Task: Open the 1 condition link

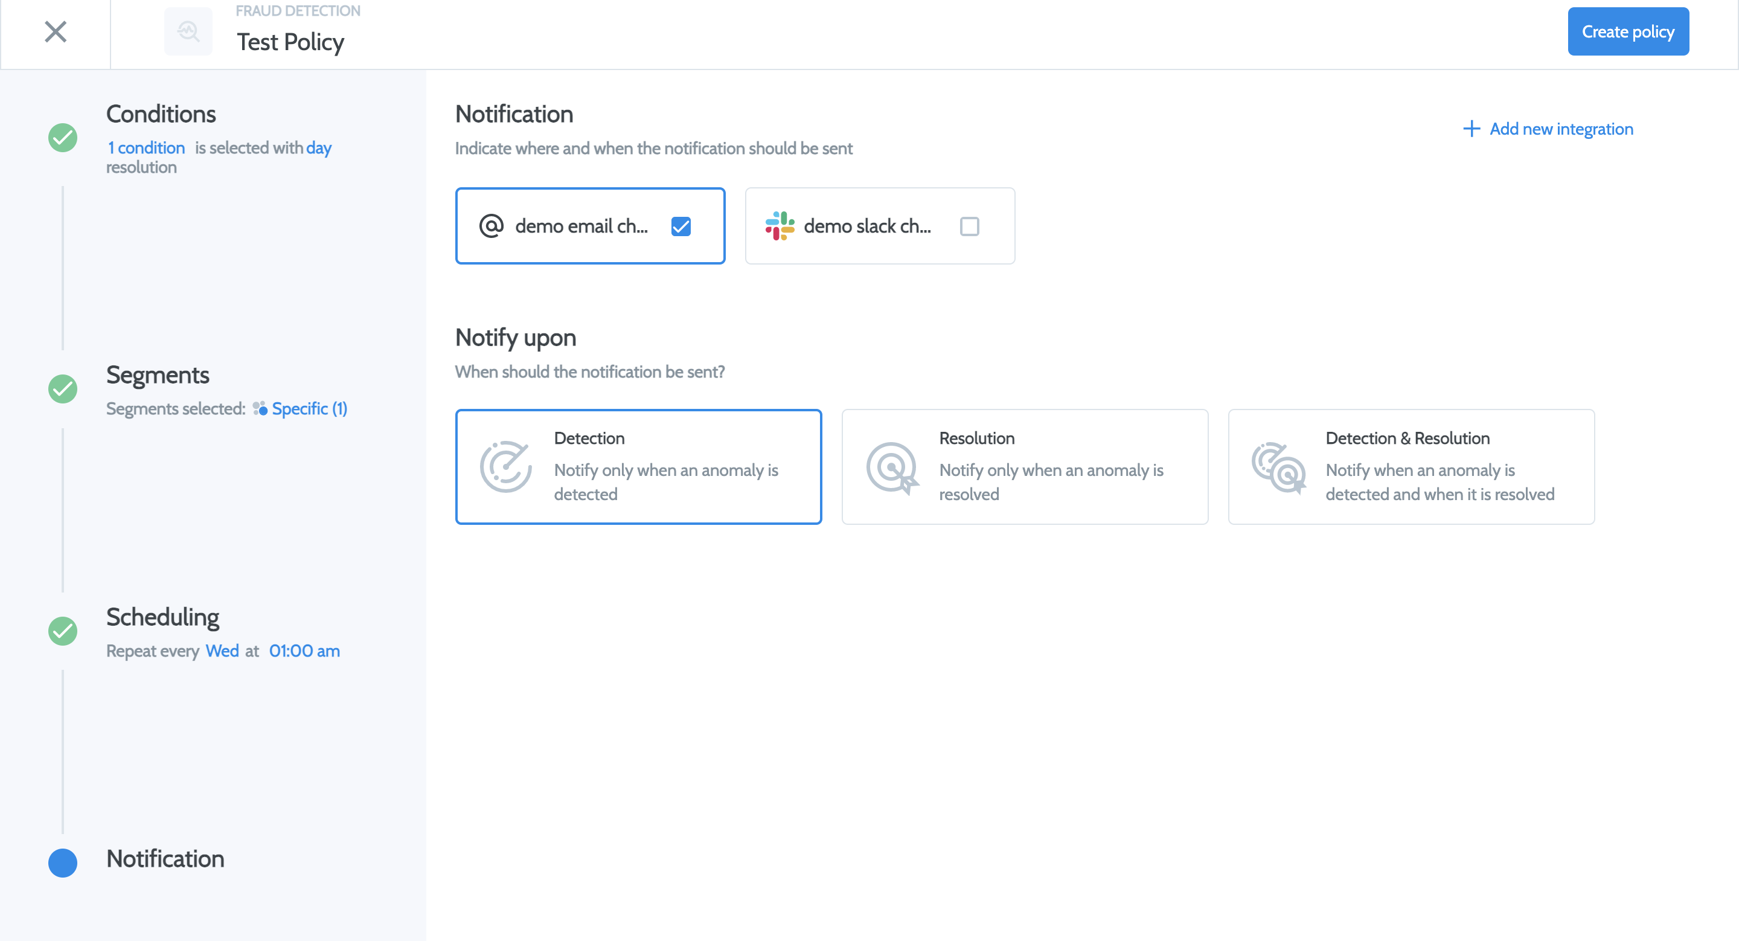Action: point(147,148)
